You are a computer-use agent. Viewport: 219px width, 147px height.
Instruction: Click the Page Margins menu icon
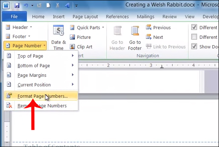pyautogui.click(x=9, y=75)
